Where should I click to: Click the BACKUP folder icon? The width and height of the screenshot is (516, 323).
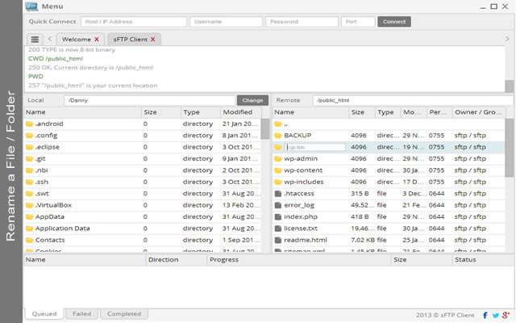[x=279, y=136]
